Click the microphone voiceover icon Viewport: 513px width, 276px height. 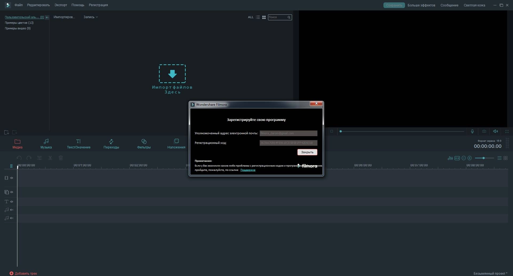click(472, 131)
